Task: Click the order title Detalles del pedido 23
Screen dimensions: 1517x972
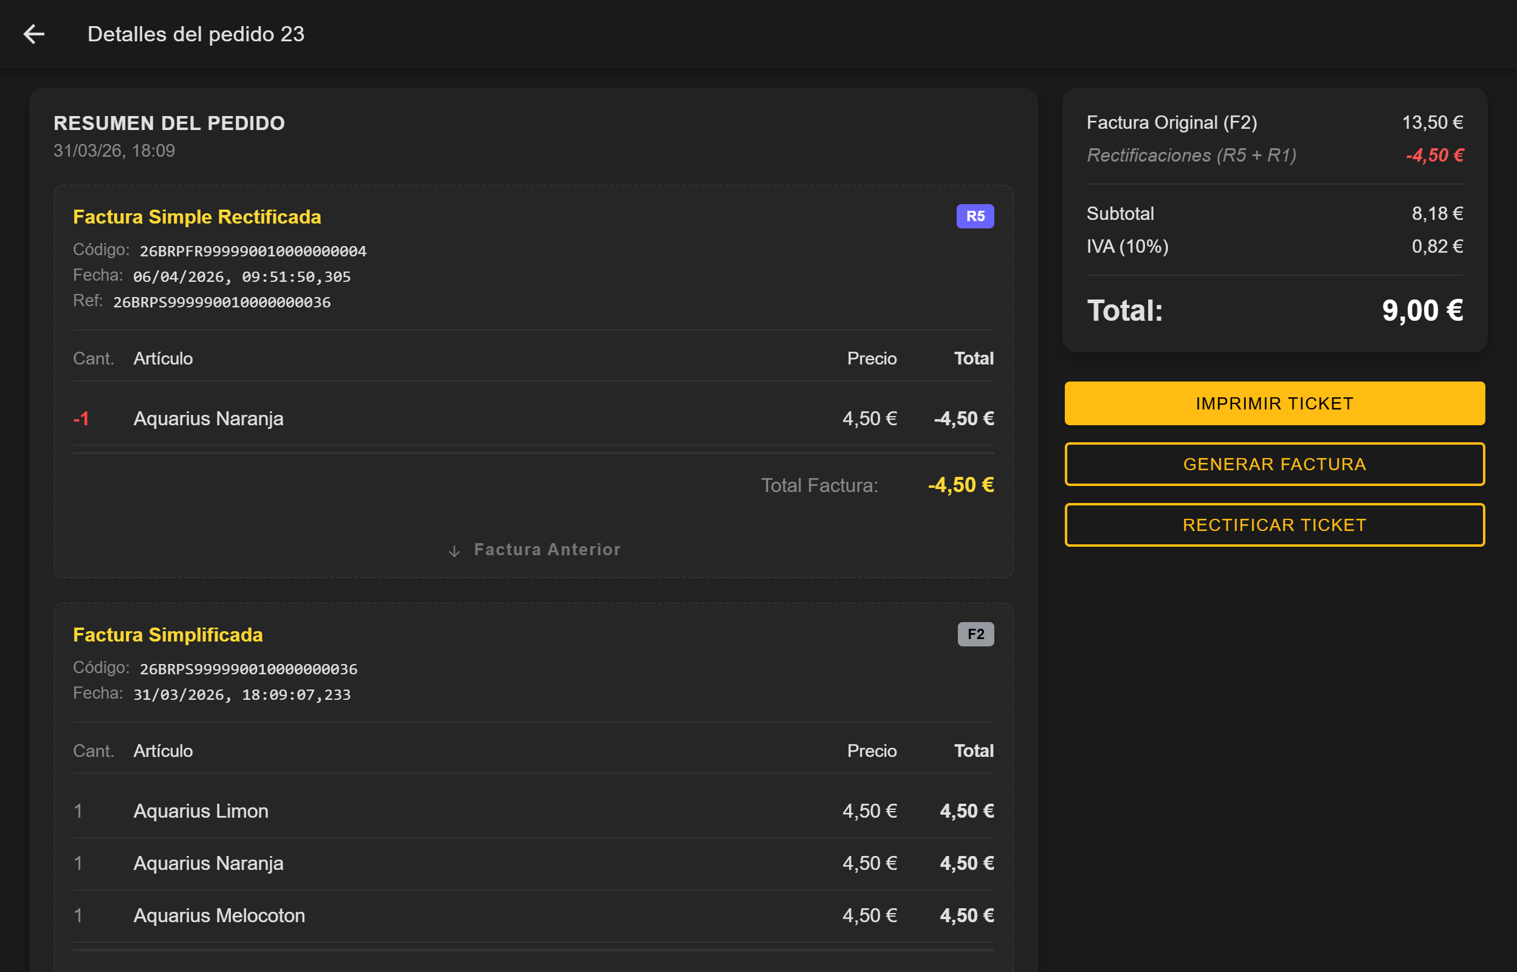Action: tap(196, 35)
